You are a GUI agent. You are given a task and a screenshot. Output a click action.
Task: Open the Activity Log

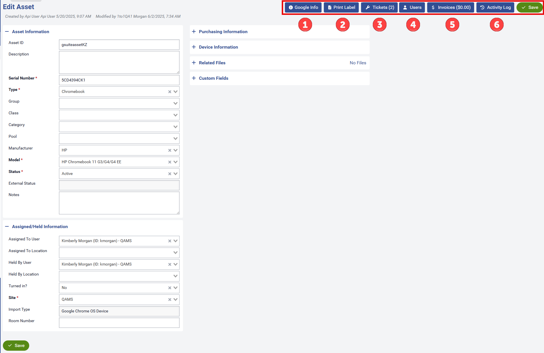coord(495,7)
